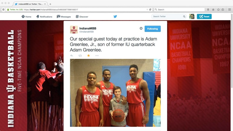Reply to the IndianaMBB tweet
233x131 pixels.
[x=72, y=56]
